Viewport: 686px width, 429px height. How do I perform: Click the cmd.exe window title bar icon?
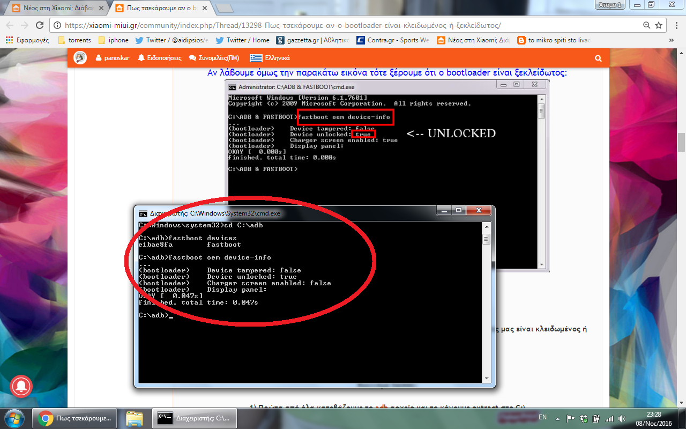[143, 213]
